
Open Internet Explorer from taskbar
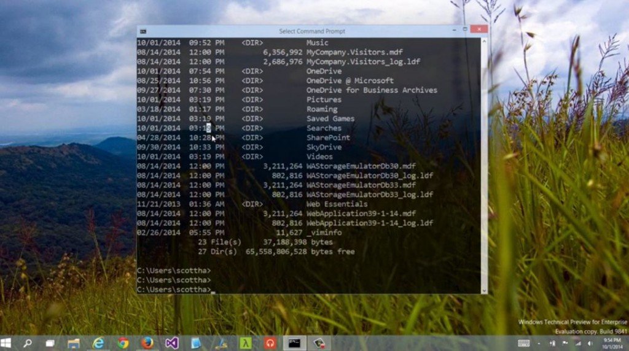[x=98, y=343]
